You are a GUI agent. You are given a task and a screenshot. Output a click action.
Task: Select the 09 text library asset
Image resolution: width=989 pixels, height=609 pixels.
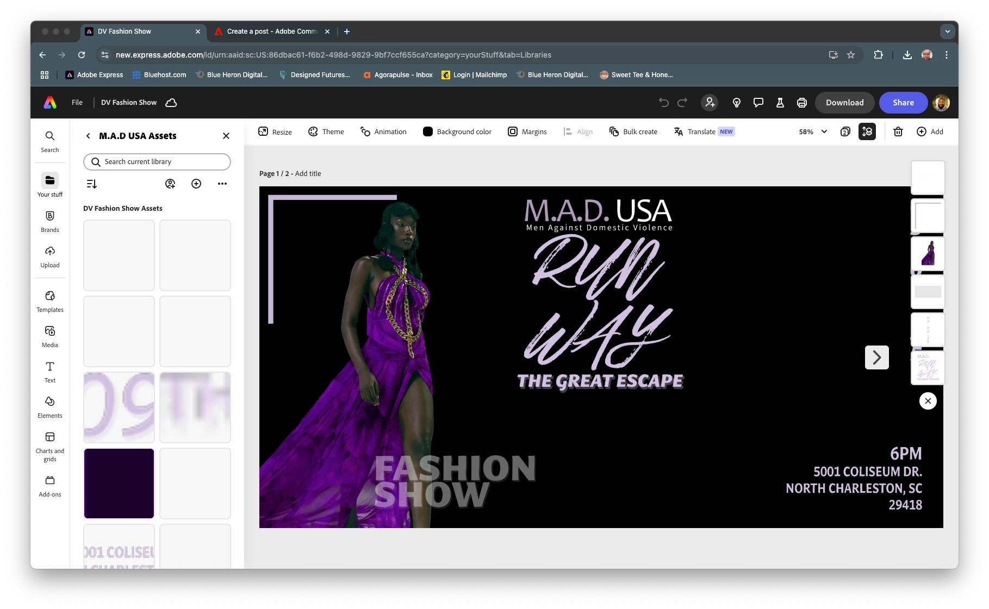click(119, 407)
